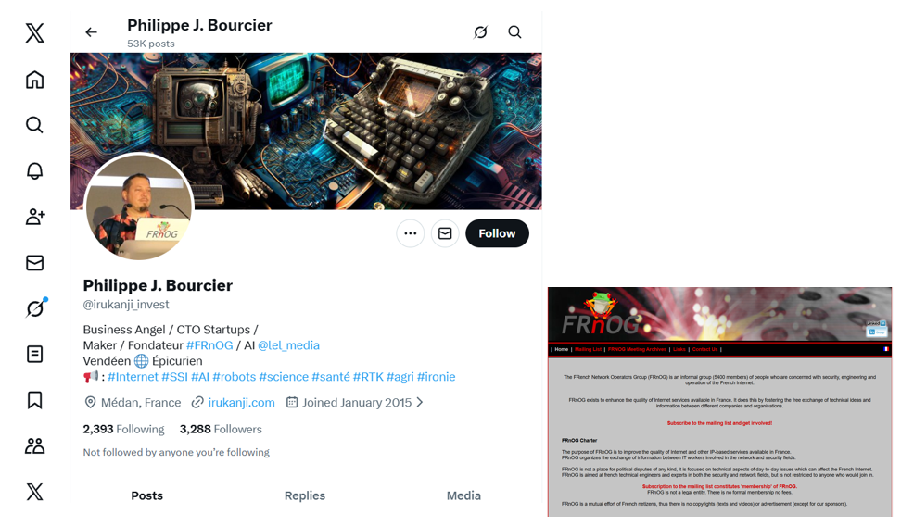Open the three-dots more options menu
The image size is (901, 526).
pos(411,233)
